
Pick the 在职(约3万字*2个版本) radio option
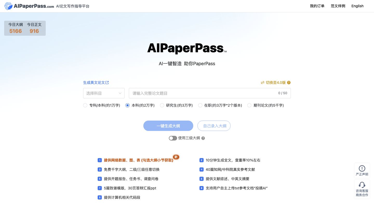[x=200, y=105]
